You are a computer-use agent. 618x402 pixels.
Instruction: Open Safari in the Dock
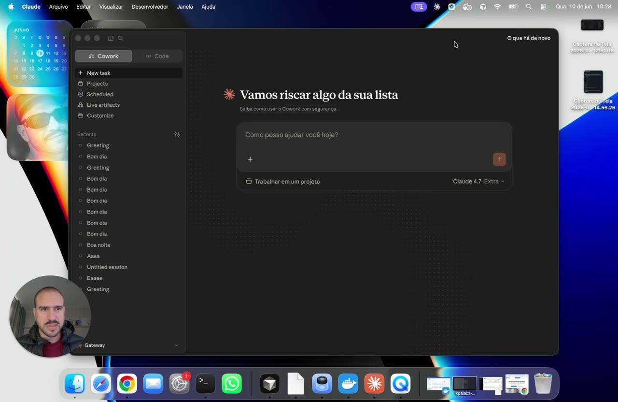click(x=101, y=384)
